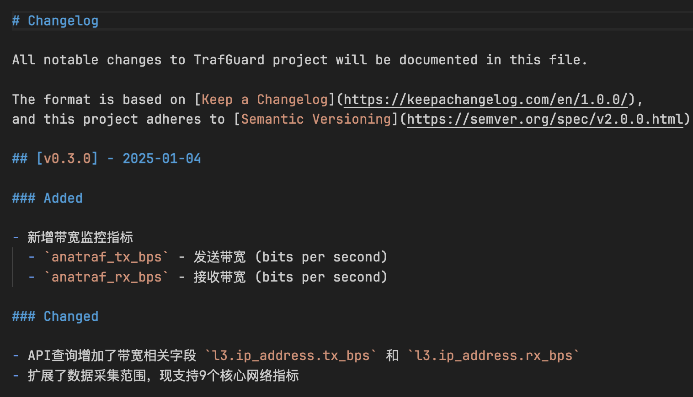Place cursor in the Changelog heading
Image resolution: width=693 pixels, height=397 pixels.
[63, 21]
